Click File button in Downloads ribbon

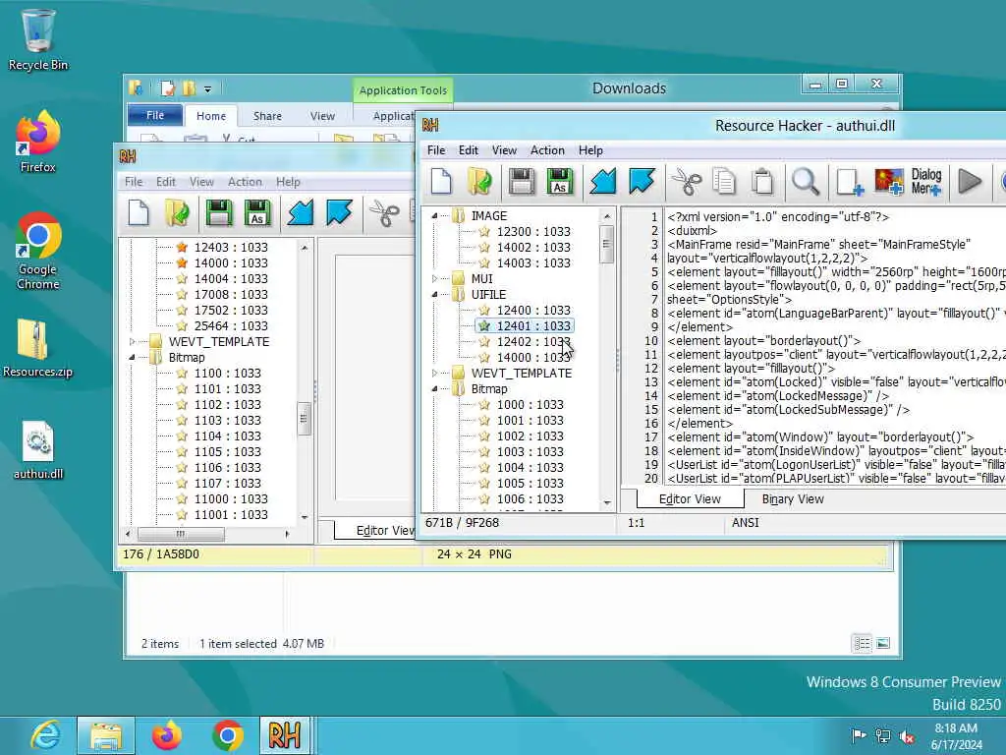pyautogui.click(x=155, y=115)
